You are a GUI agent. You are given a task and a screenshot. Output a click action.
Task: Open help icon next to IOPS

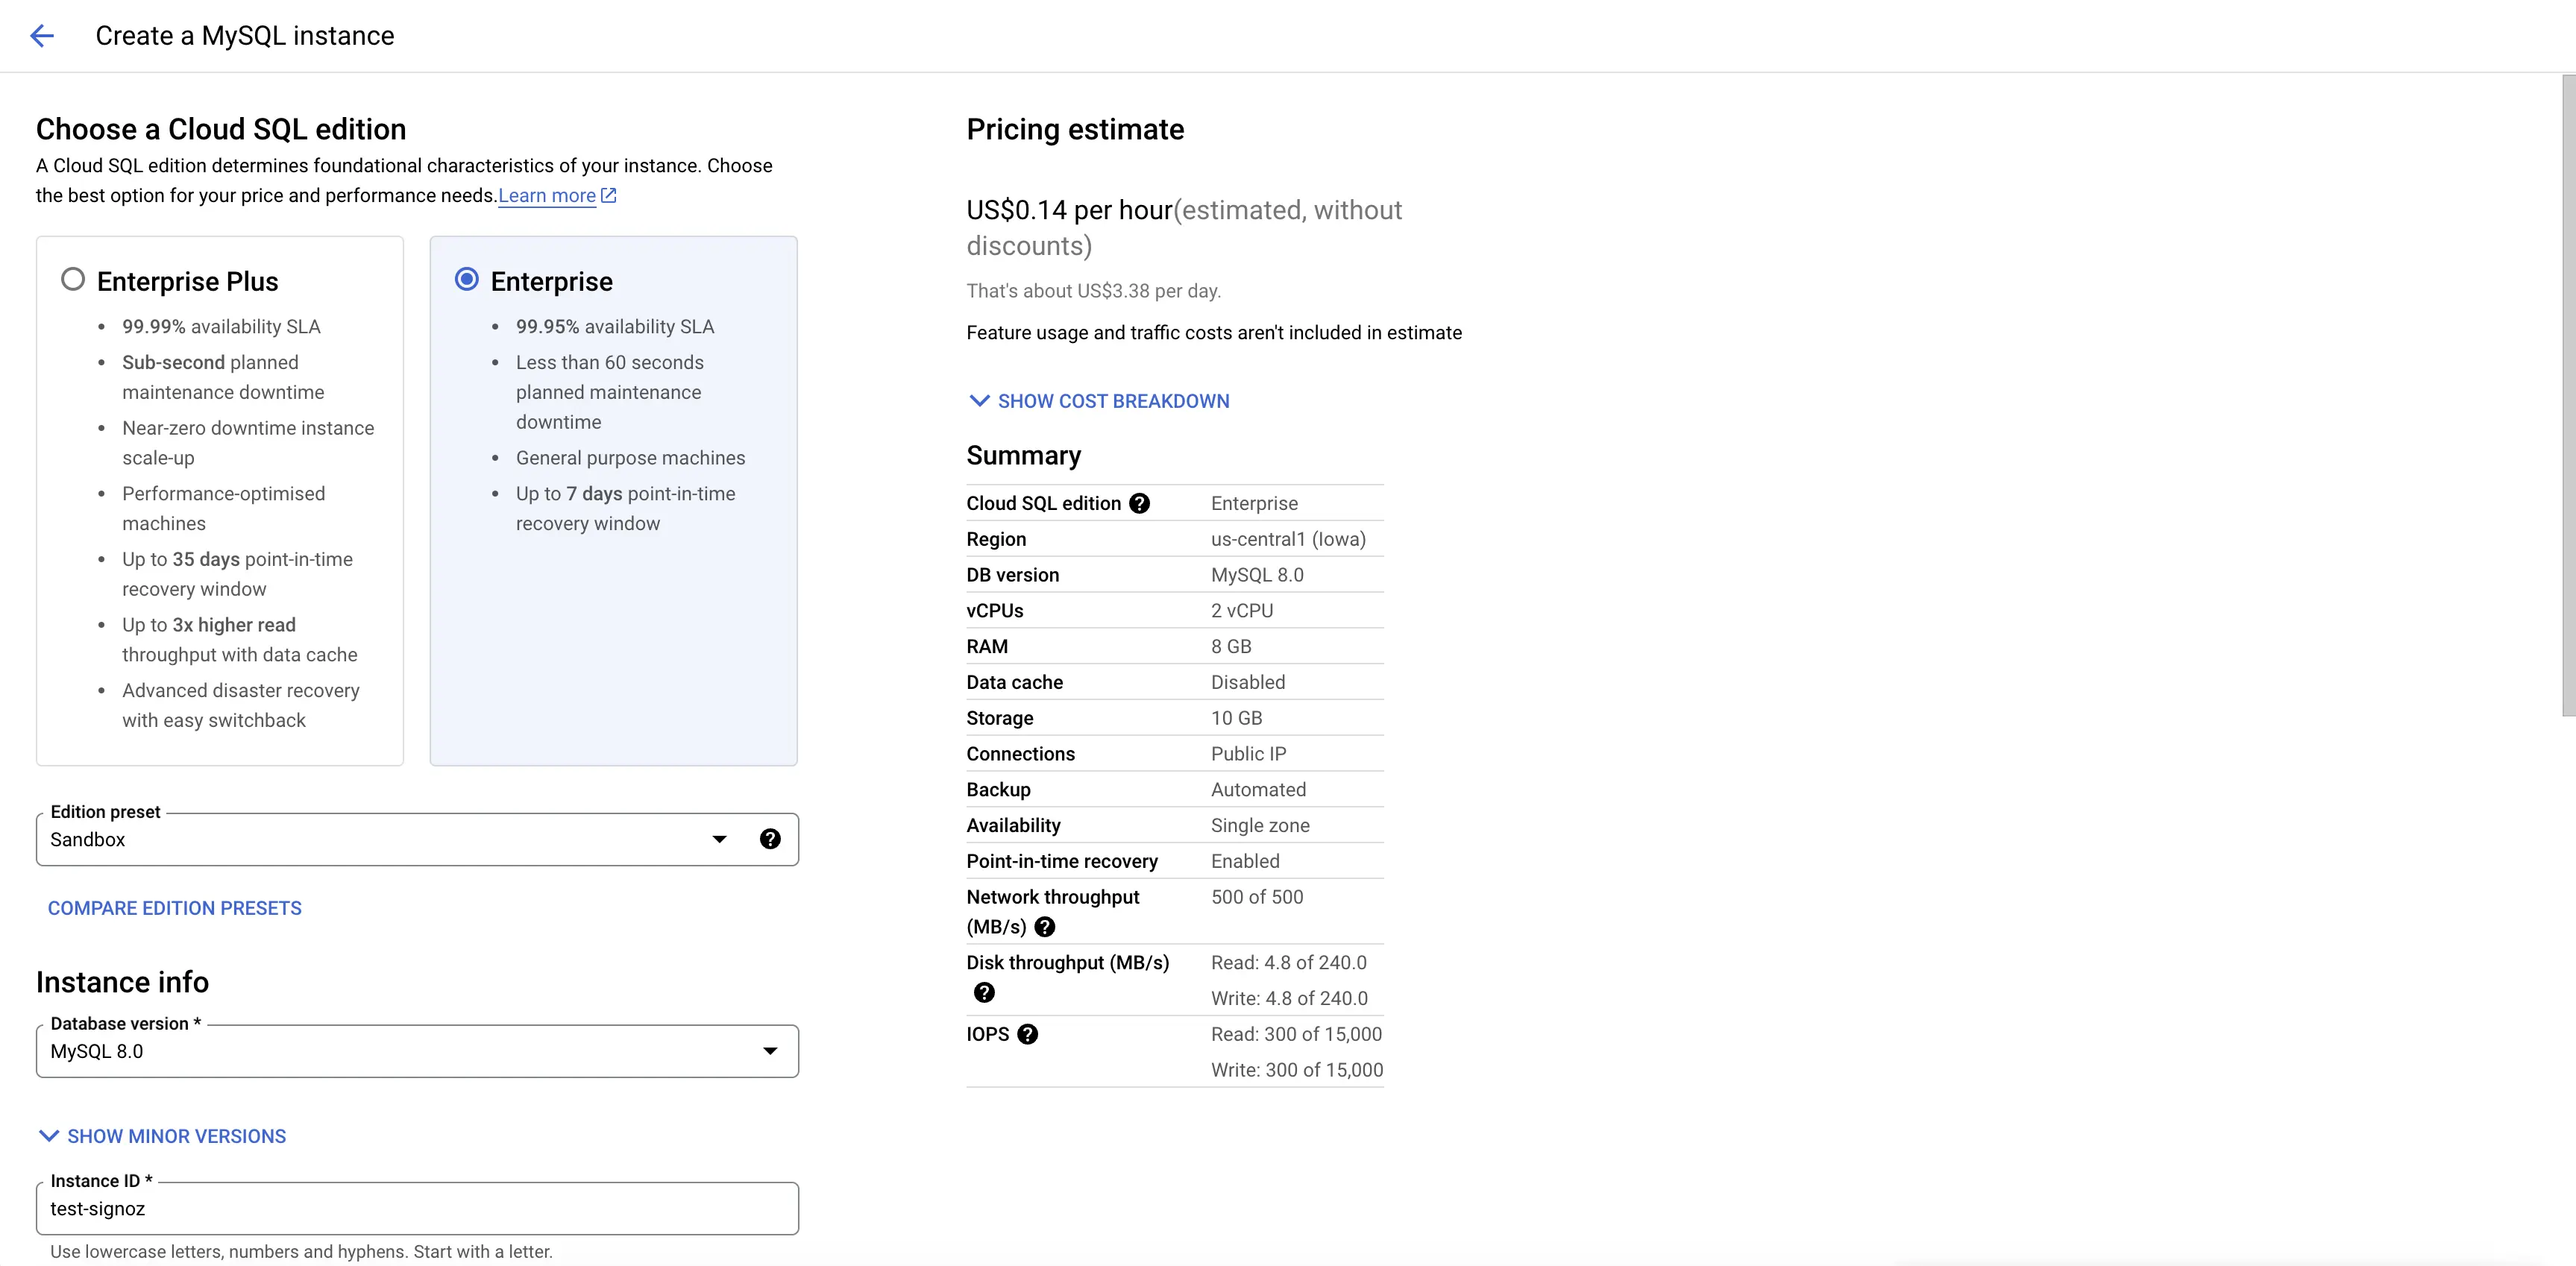click(x=1027, y=1034)
